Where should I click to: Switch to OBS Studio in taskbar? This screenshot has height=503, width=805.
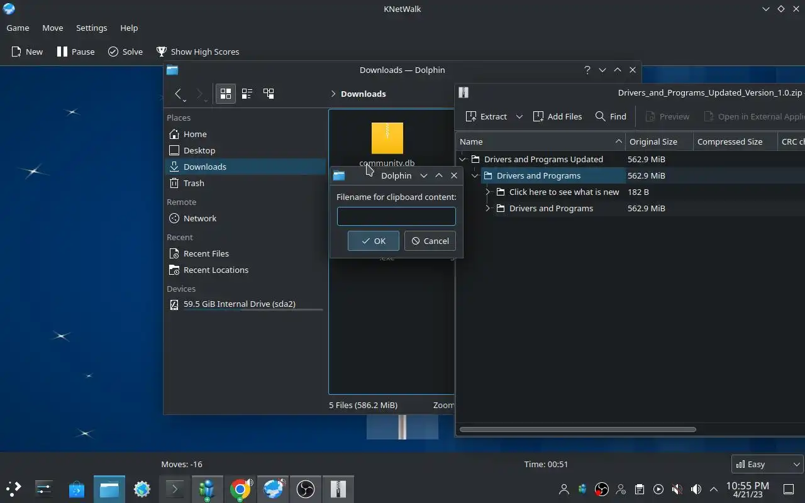tap(306, 489)
